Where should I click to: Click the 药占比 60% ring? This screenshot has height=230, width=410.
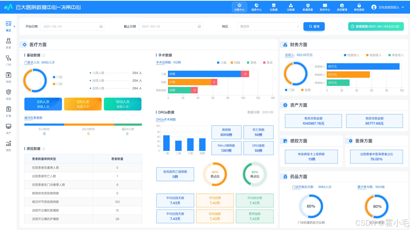(x=215, y=174)
